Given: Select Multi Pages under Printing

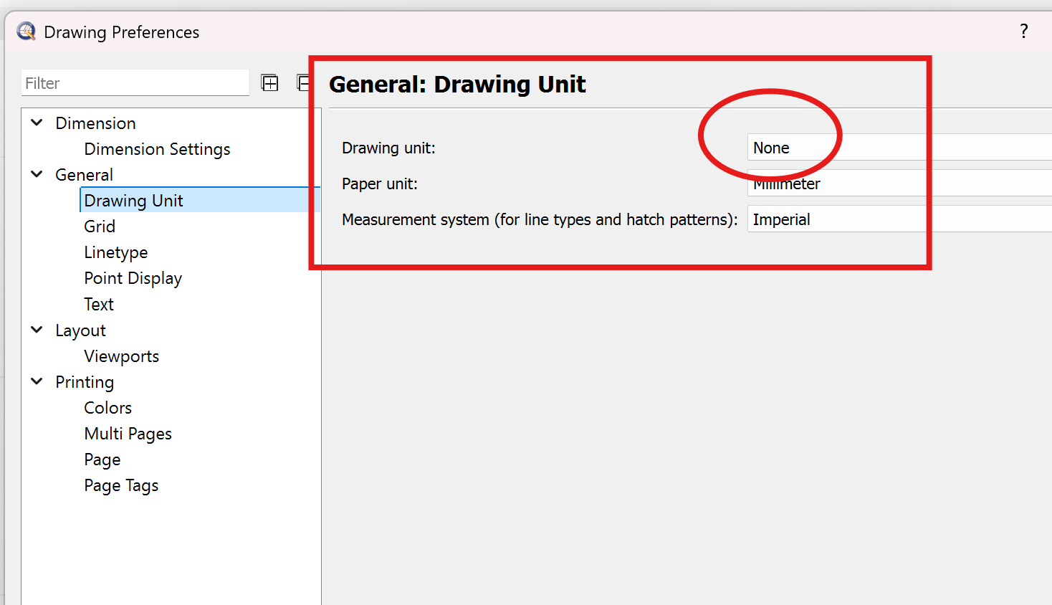Looking at the screenshot, I should tap(128, 434).
